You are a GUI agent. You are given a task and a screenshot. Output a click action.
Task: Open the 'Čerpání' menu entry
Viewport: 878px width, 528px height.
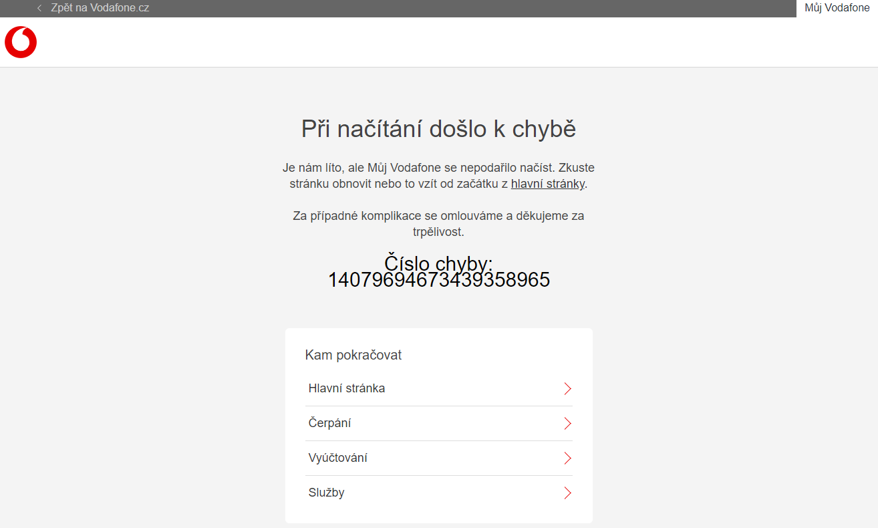tap(330, 423)
